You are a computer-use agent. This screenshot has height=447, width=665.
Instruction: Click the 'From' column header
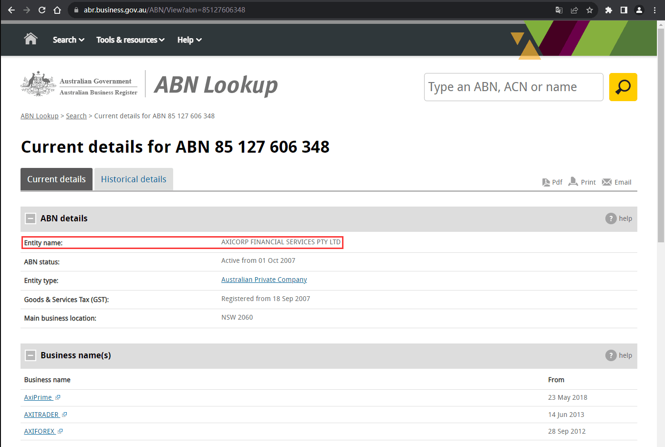(x=556, y=380)
